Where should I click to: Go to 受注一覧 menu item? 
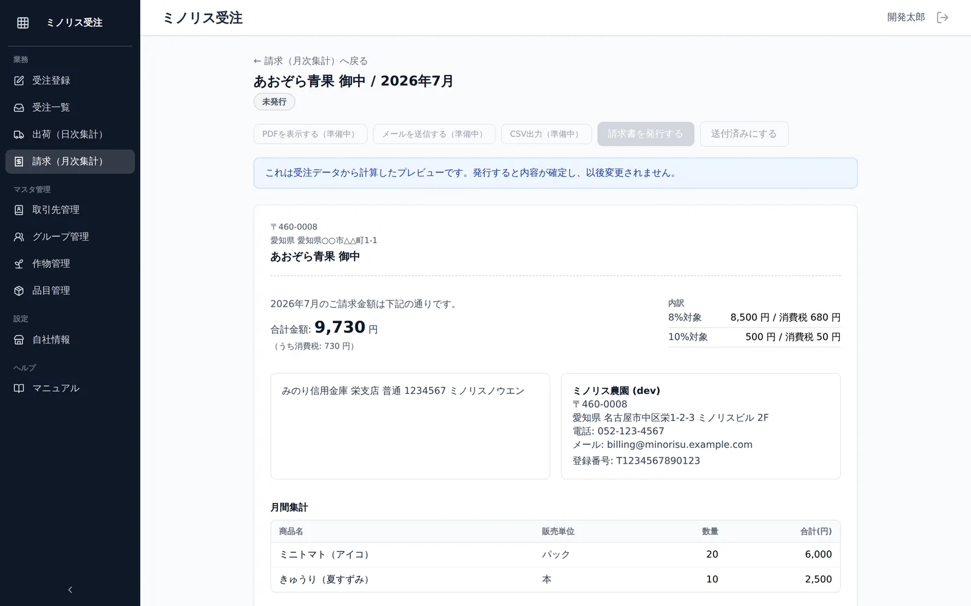(x=70, y=107)
